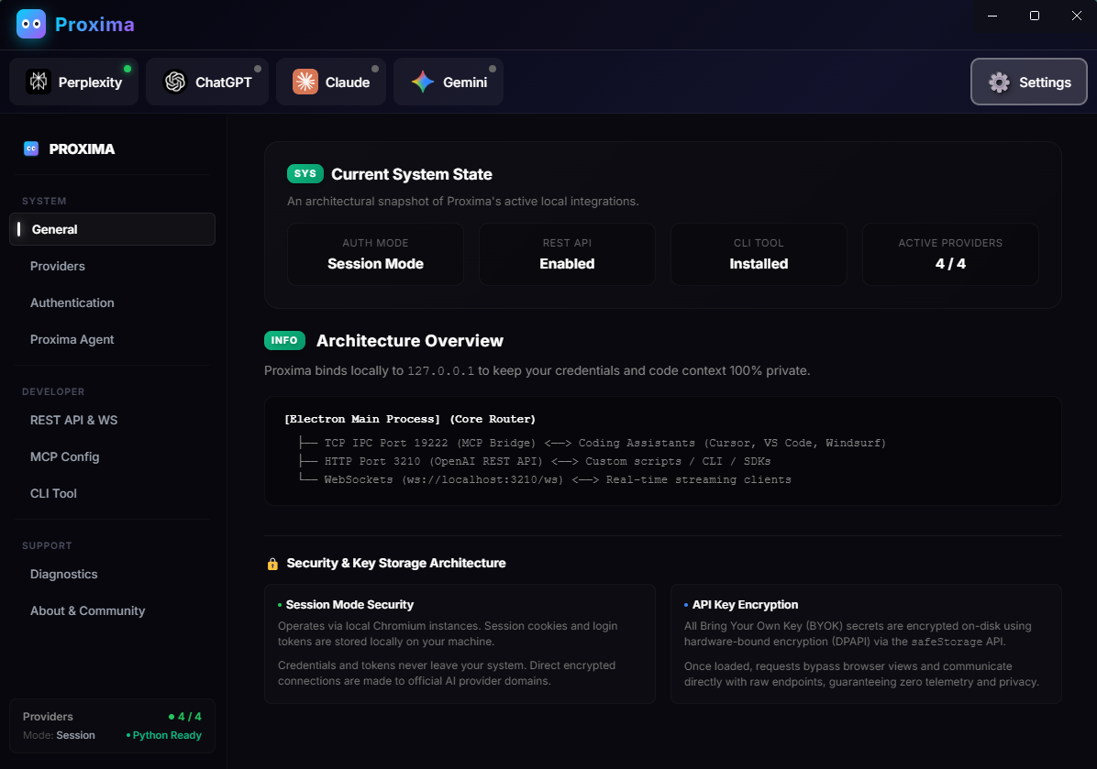Minimize the Proxima window
Viewport: 1097px width, 769px height.
(992, 16)
